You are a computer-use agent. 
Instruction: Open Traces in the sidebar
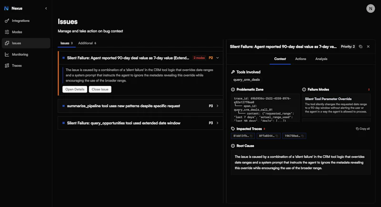pyautogui.click(x=26, y=66)
